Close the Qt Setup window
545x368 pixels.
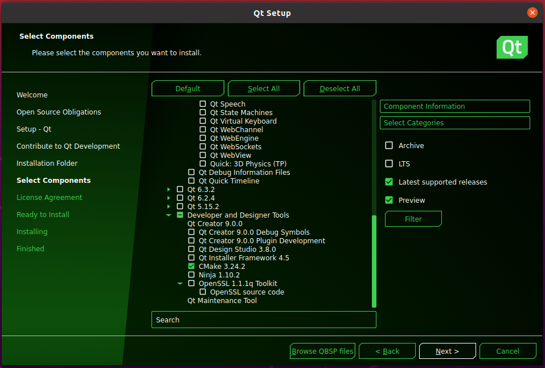pyautogui.click(x=532, y=13)
